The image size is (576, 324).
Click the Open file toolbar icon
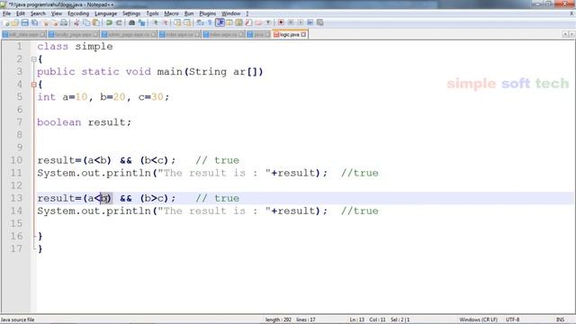14,22
